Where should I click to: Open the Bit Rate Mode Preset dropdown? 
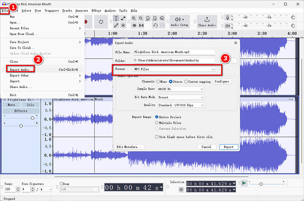(x=181, y=97)
